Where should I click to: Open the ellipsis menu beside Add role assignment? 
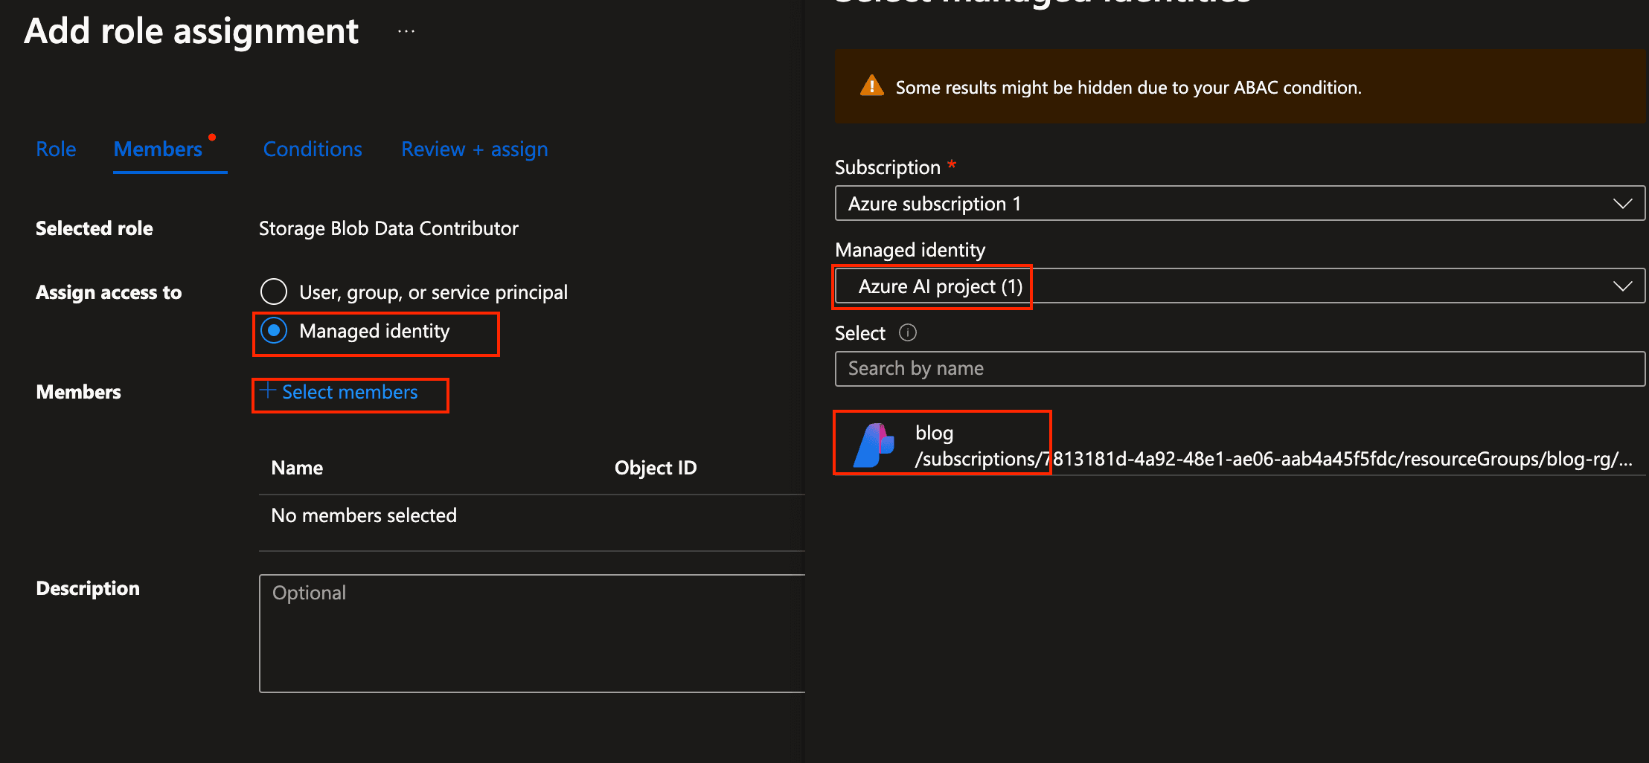406,31
